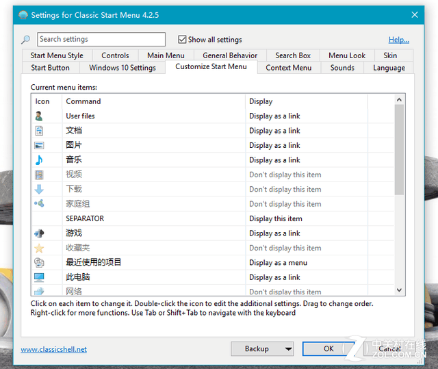Click the OK button

328,348
